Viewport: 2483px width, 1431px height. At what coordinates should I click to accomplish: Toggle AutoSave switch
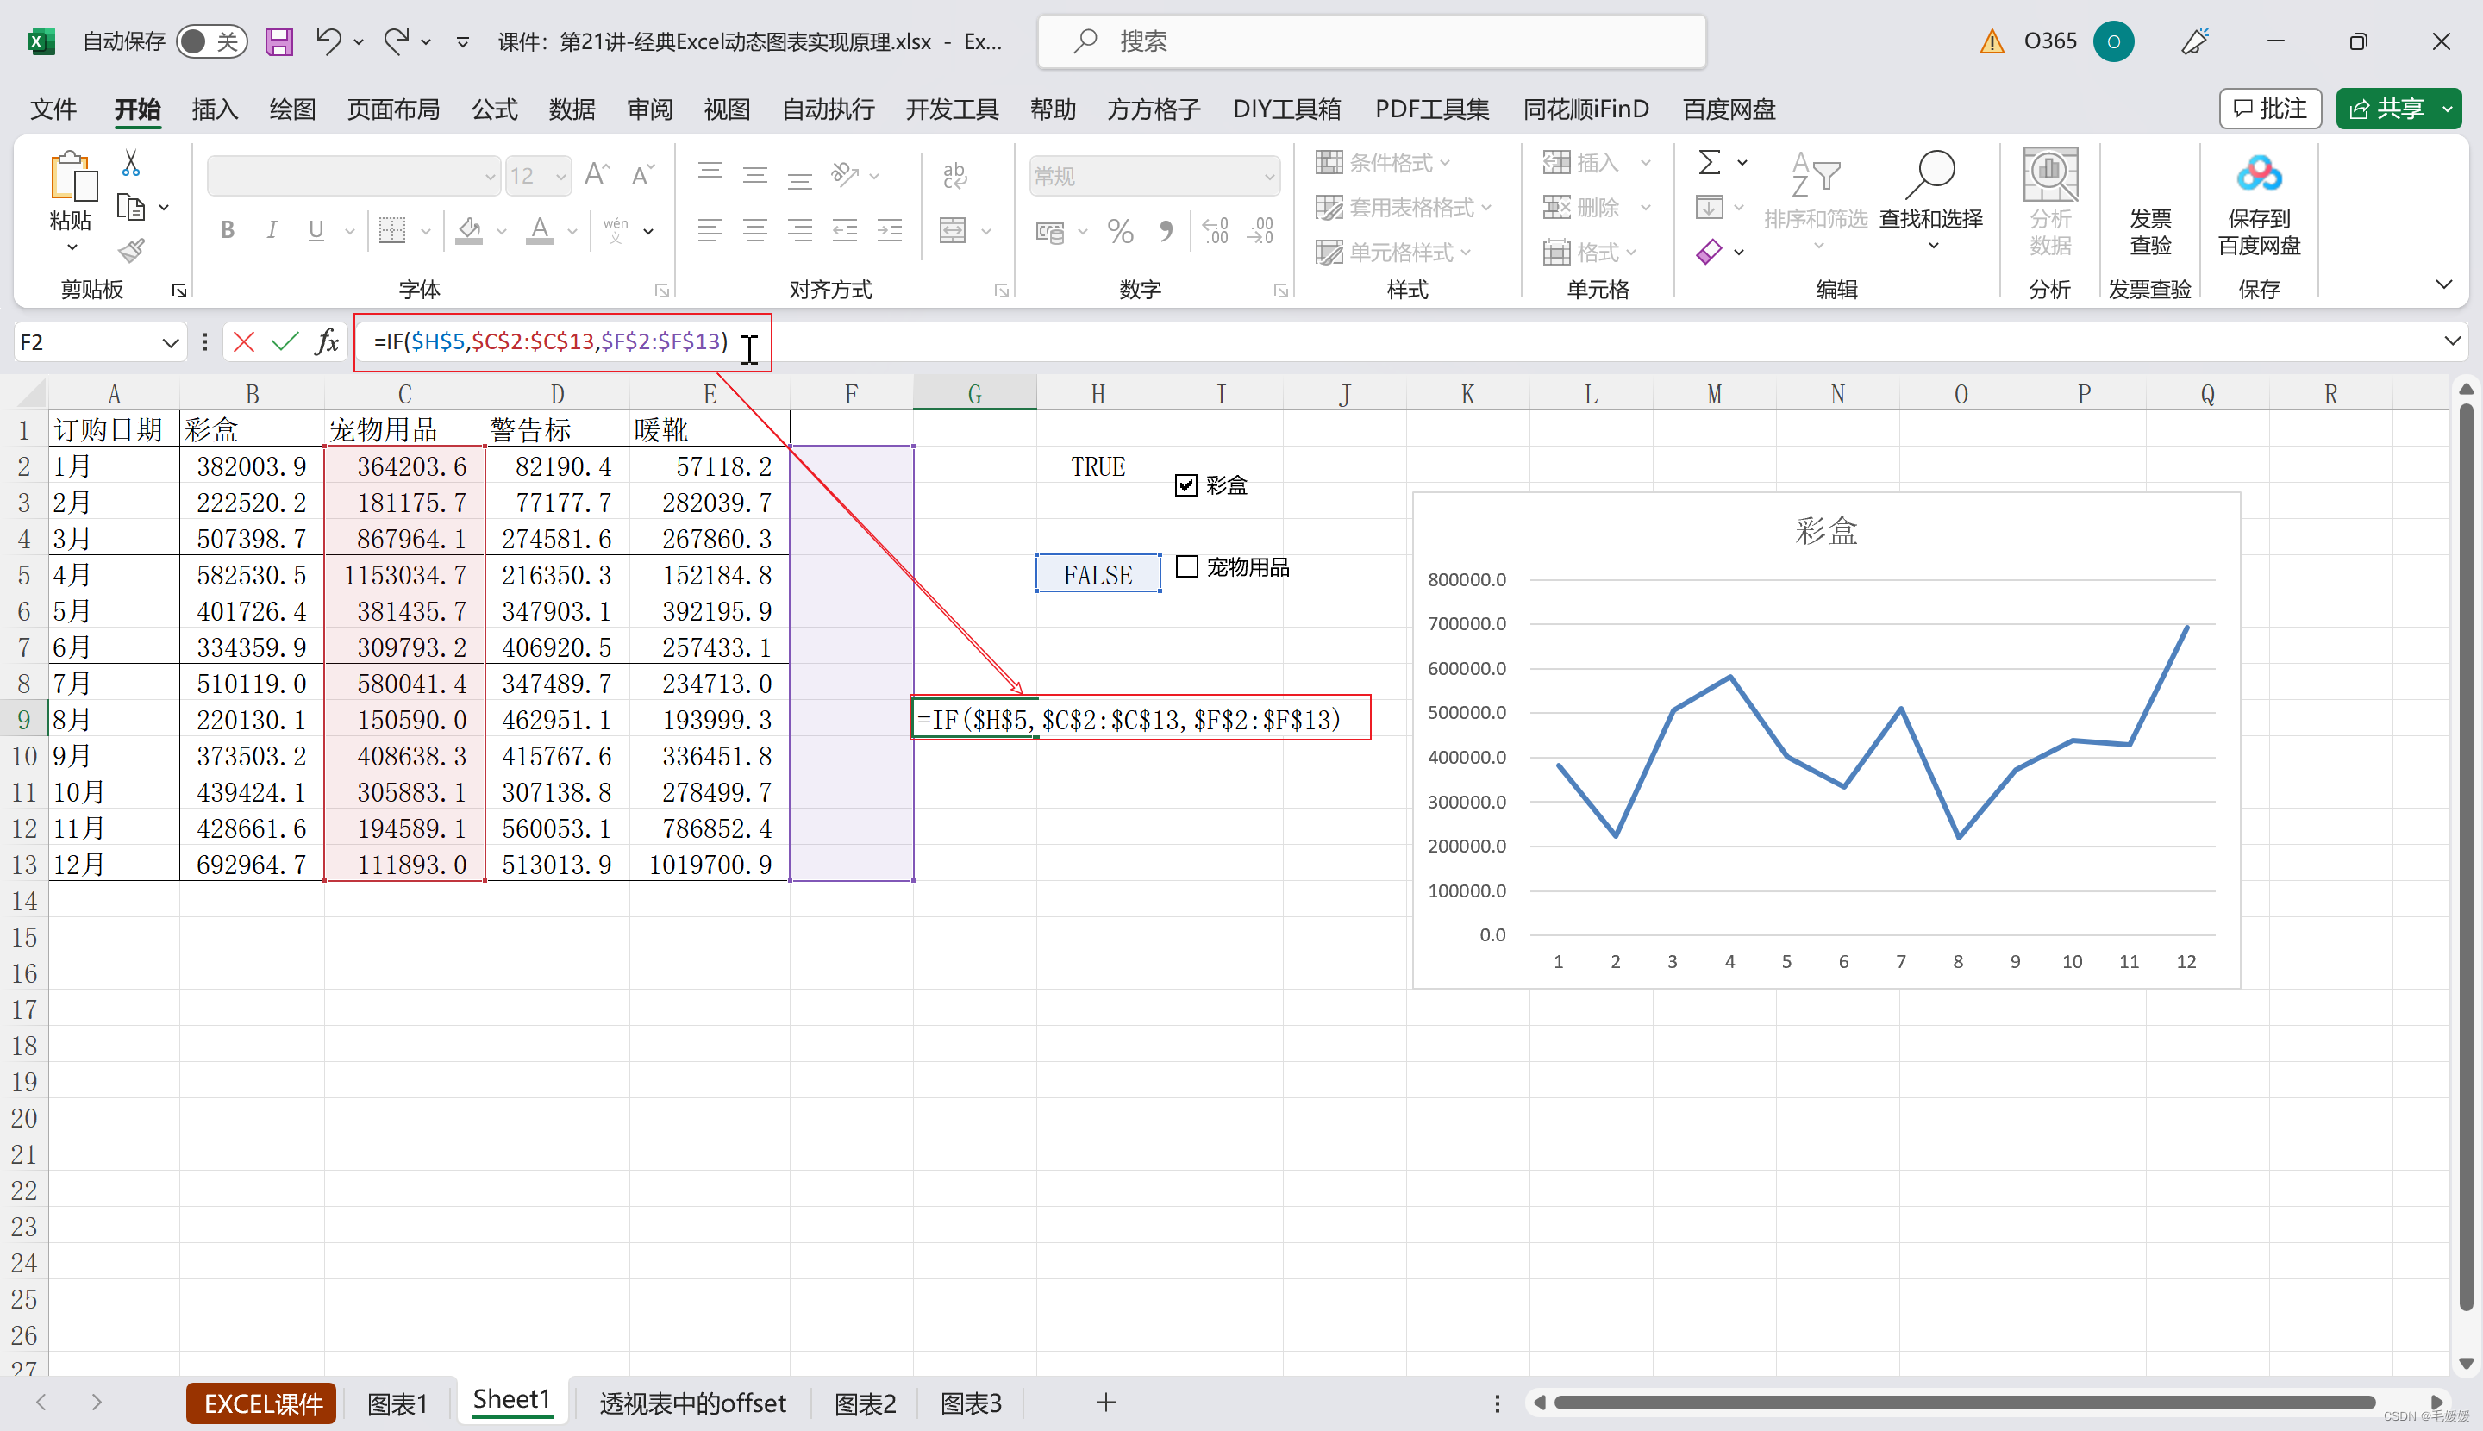pos(210,41)
